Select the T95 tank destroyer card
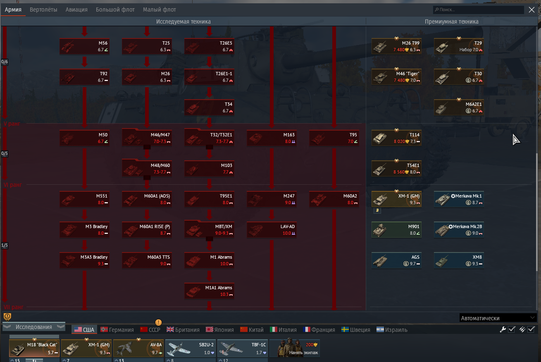541x362 pixels. coord(334,138)
